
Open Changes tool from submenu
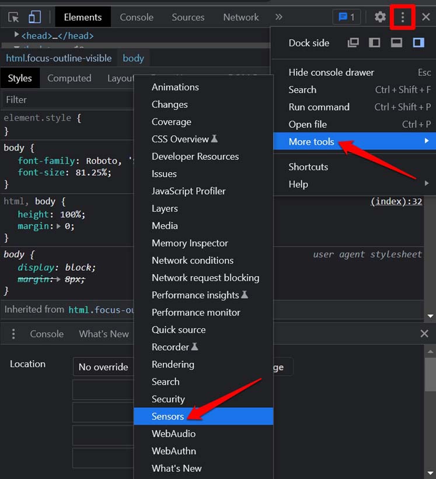(204, 104)
